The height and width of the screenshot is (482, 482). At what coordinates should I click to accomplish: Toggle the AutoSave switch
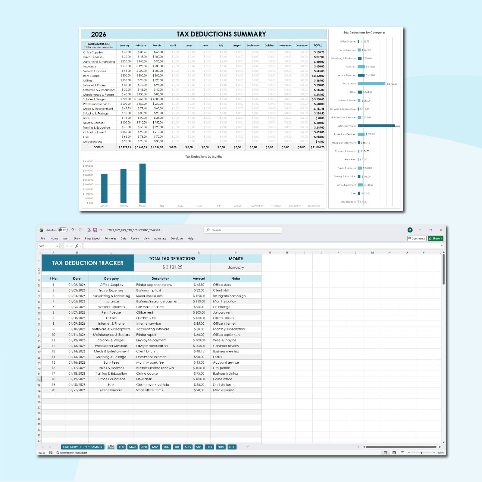[x=63, y=230]
